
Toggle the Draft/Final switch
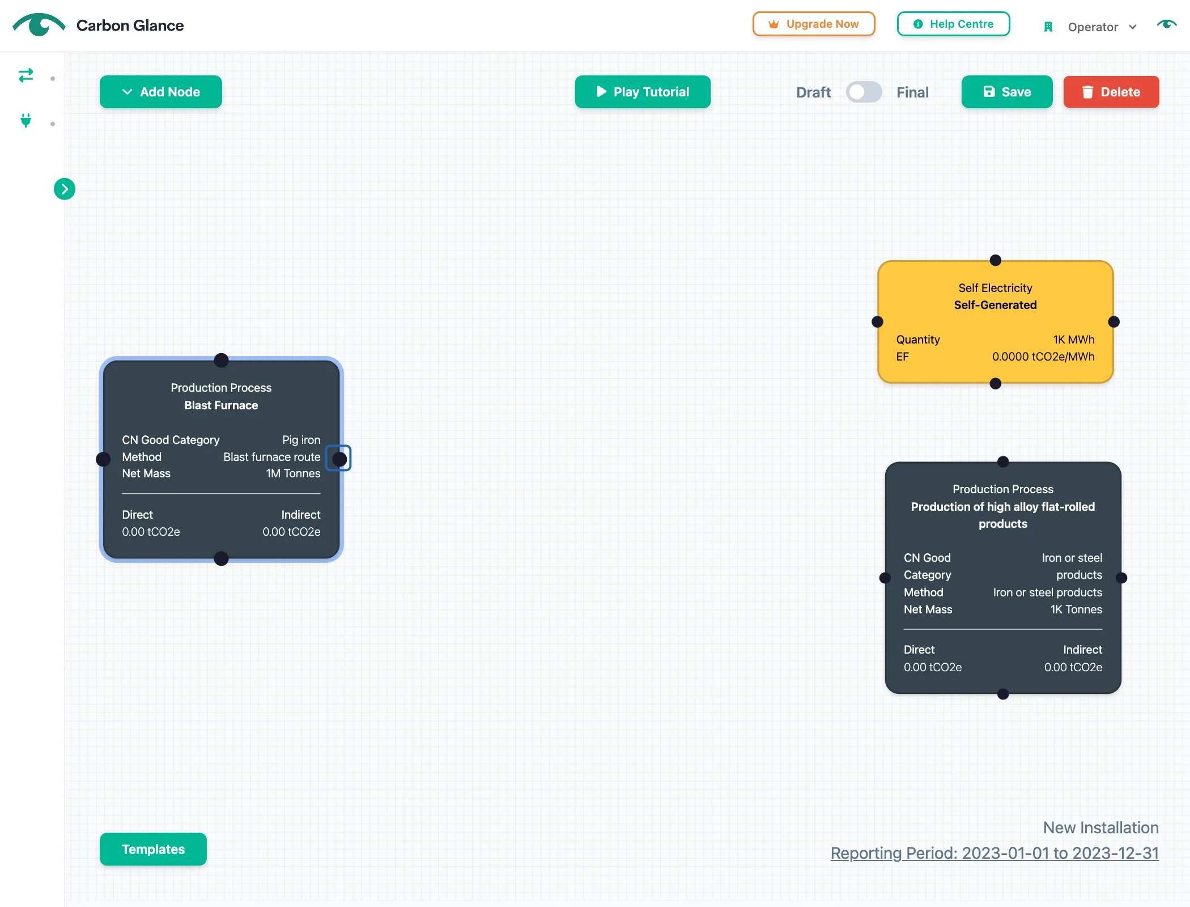pyautogui.click(x=864, y=92)
